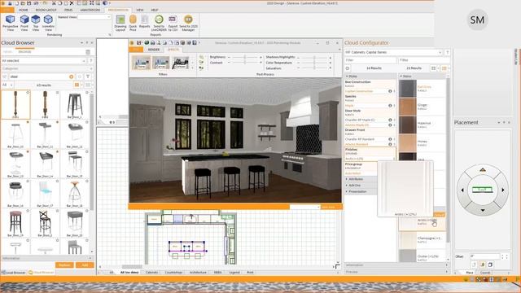Click info icon next to Maple
The height and width of the screenshot is (293, 521).
point(390,106)
